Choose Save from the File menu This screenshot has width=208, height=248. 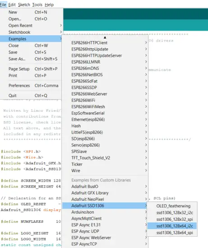pyautogui.click(x=31, y=52)
